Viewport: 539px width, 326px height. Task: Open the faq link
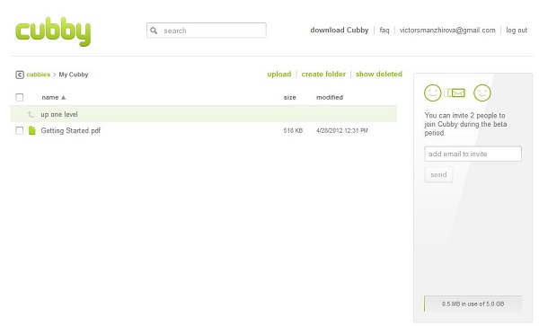384,31
